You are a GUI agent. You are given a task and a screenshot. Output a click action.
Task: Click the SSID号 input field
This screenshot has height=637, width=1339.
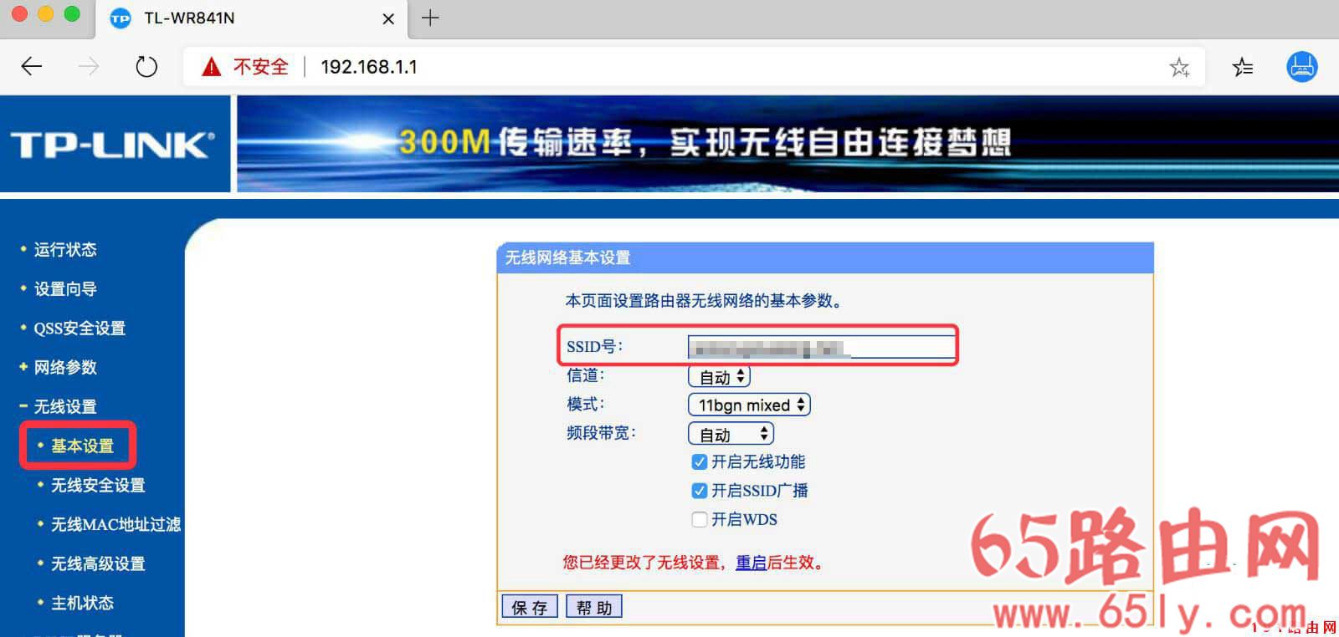(822, 348)
